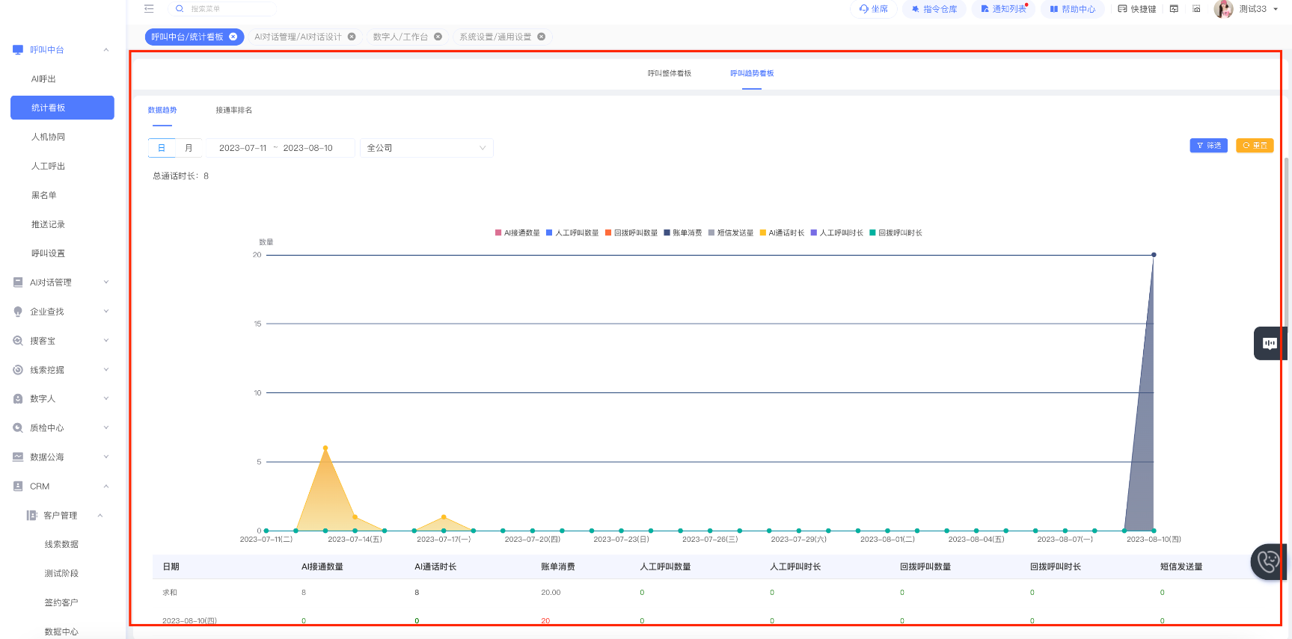
Task: Expand the AI对话管理 sidebar menu
Action: pos(61,283)
